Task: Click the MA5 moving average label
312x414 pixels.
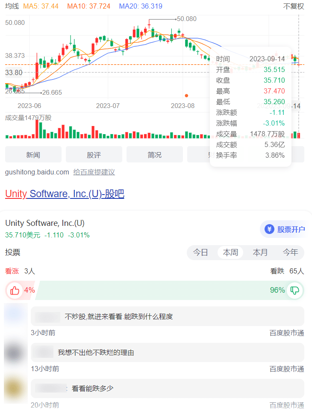Action: pos(41,6)
